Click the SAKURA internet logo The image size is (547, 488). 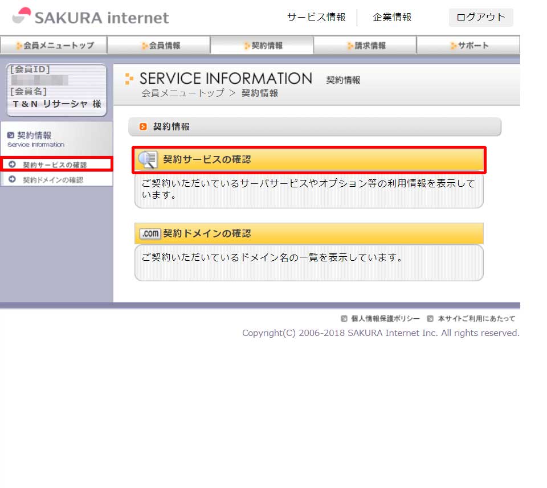pyautogui.click(x=91, y=17)
